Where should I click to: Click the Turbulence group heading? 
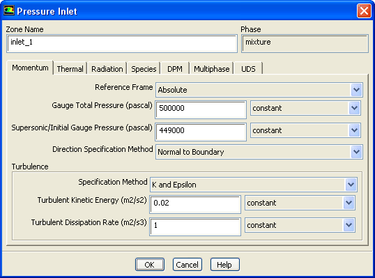click(30, 167)
